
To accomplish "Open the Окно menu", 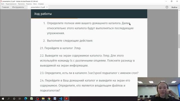I will [35, 4].
